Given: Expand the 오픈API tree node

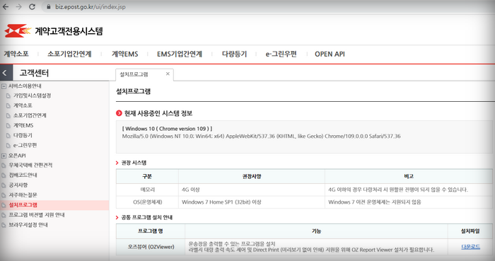Looking at the screenshot, I should (4, 156).
